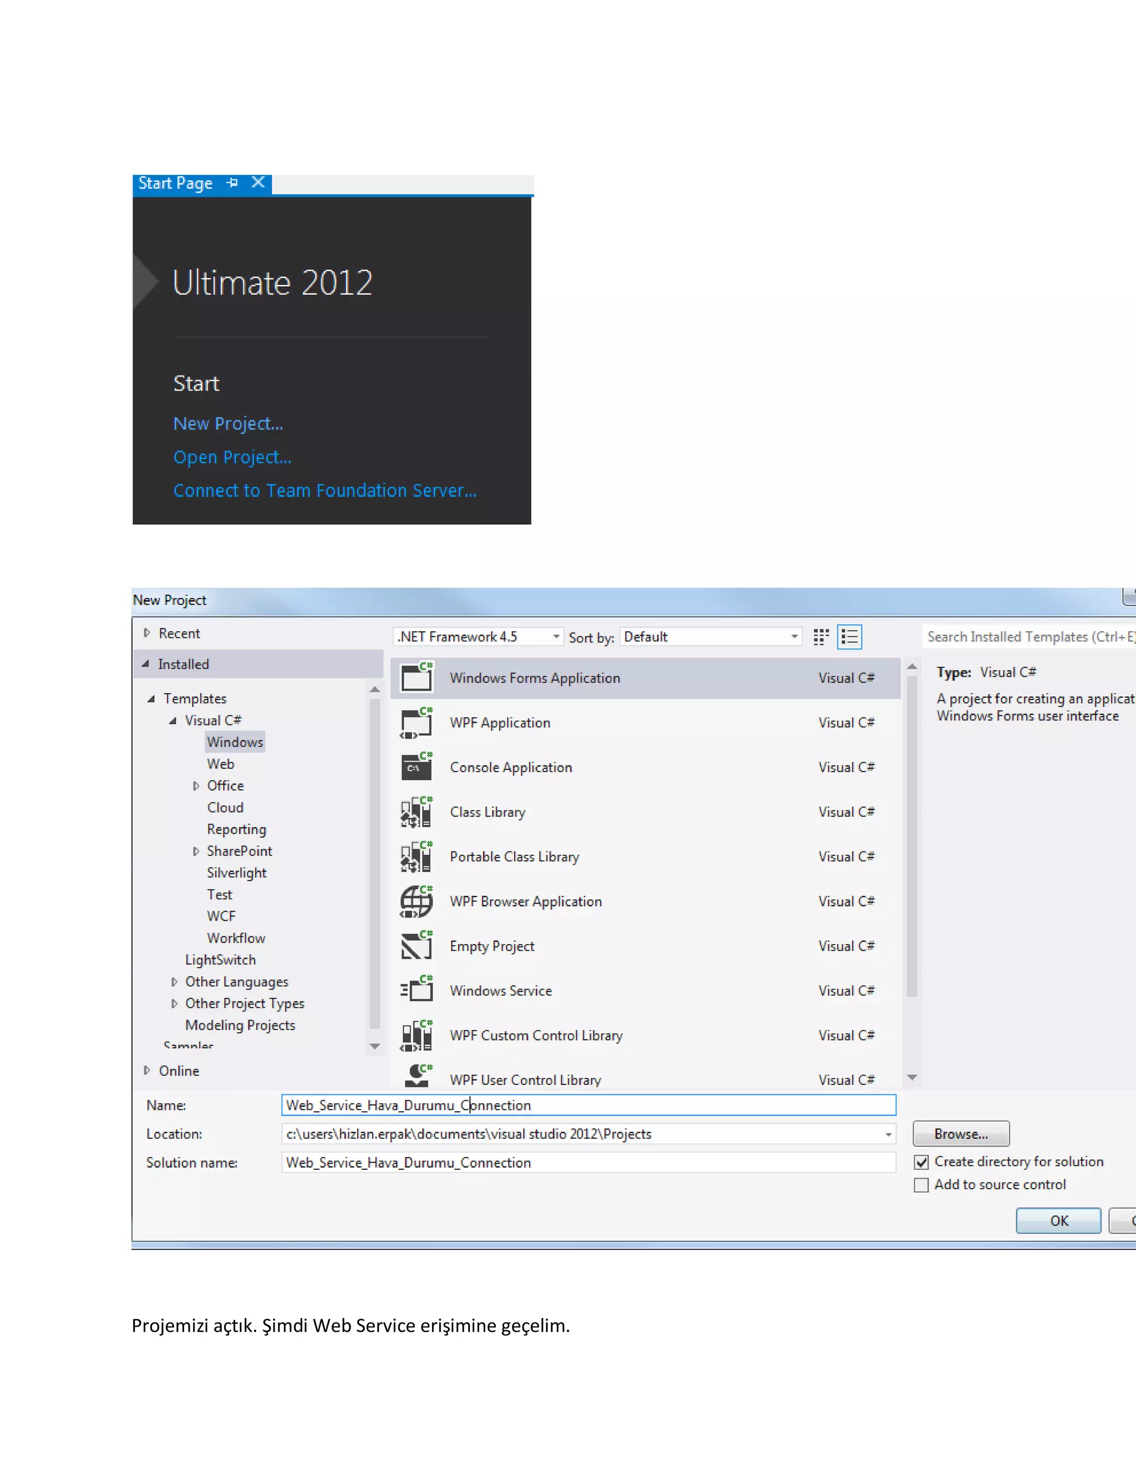Toggle Create directory for solution checkbox
The width and height of the screenshot is (1136, 1470).
click(x=921, y=1162)
